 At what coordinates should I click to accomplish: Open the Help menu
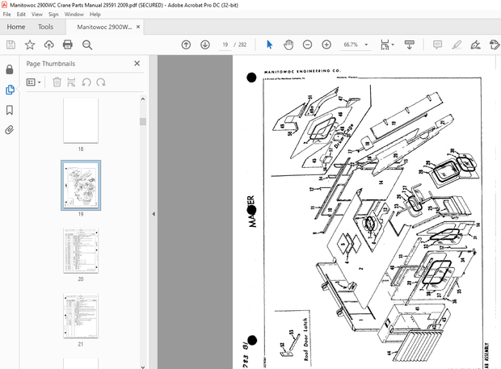[x=95, y=15]
